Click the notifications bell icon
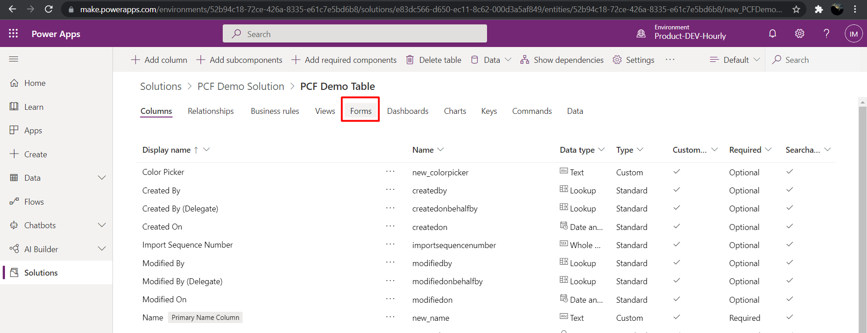This screenshot has height=333, width=867. tap(773, 33)
